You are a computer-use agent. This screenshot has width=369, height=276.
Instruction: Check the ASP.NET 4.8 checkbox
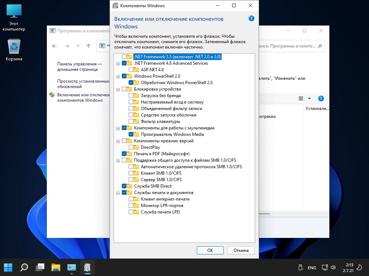pyautogui.click(x=131, y=69)
